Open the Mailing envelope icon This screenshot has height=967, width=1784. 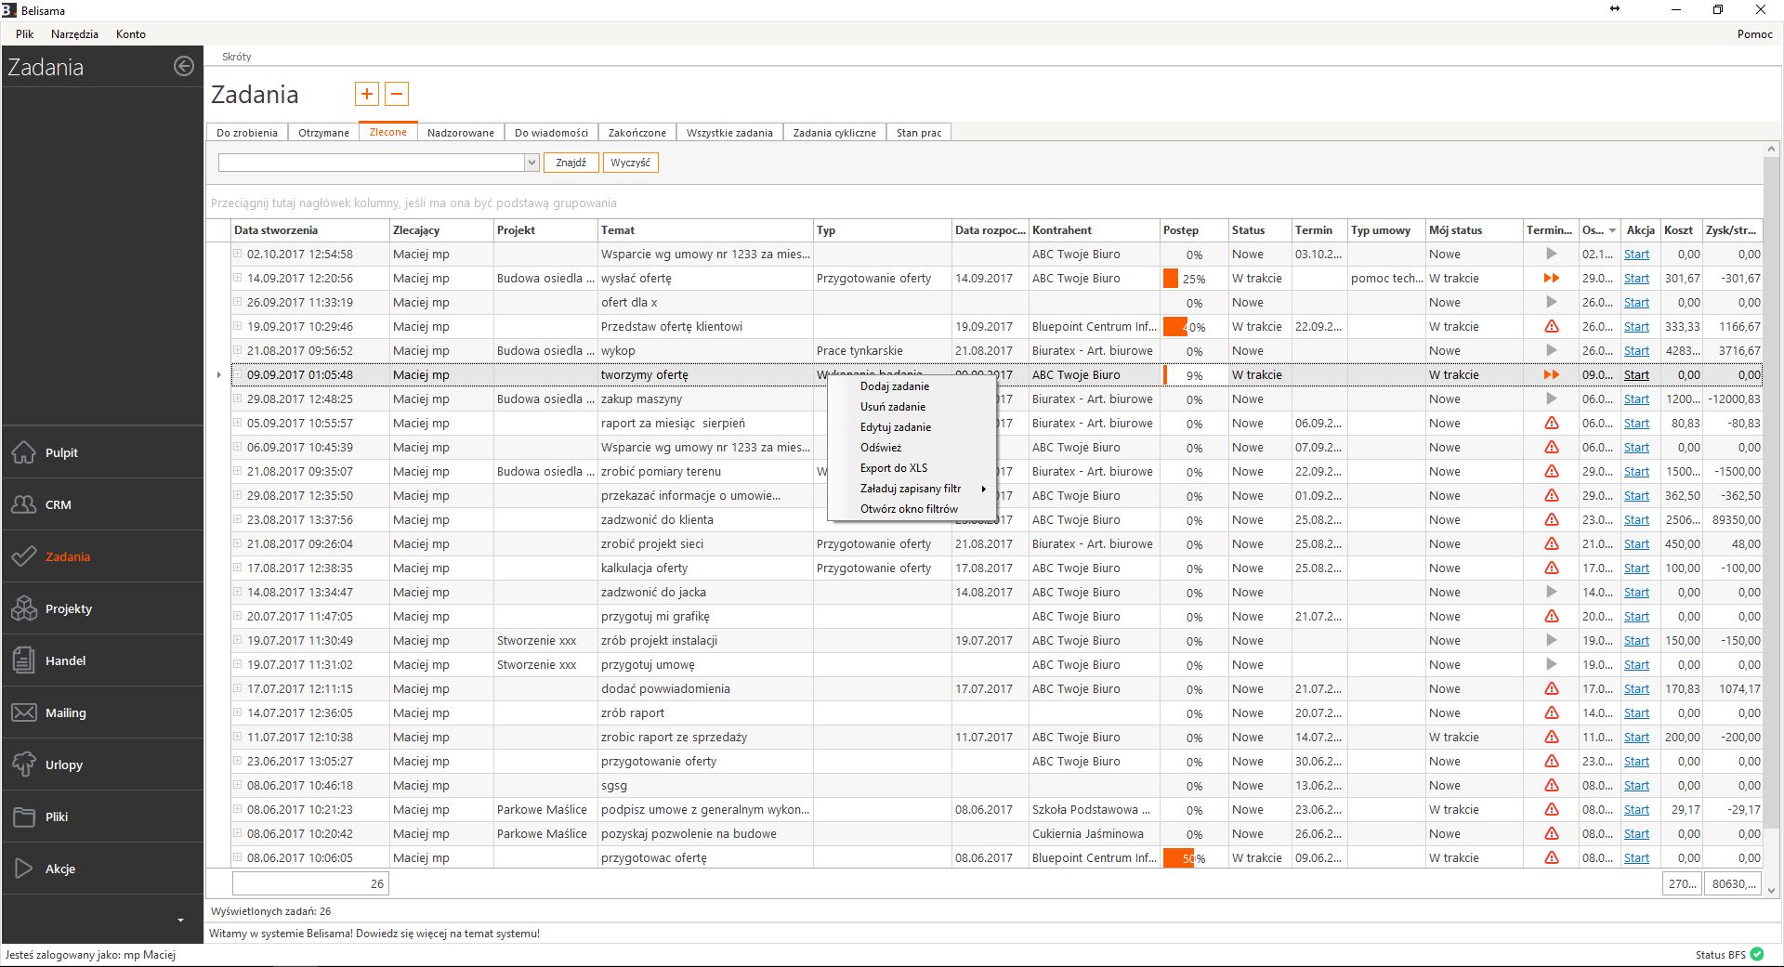coord(24,712)
